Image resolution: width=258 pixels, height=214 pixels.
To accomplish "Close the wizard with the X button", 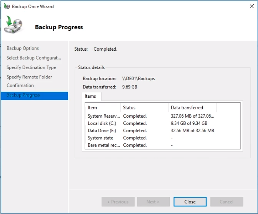I will (252, 6).
